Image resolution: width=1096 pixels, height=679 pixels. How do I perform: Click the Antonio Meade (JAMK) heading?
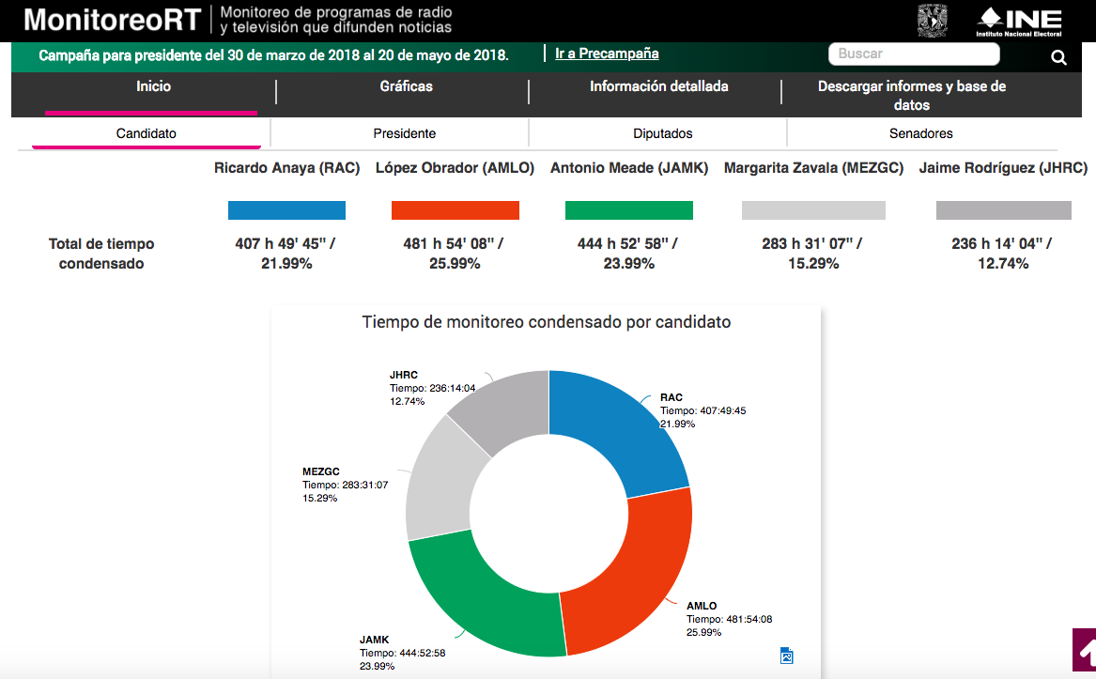coord(629,168)
